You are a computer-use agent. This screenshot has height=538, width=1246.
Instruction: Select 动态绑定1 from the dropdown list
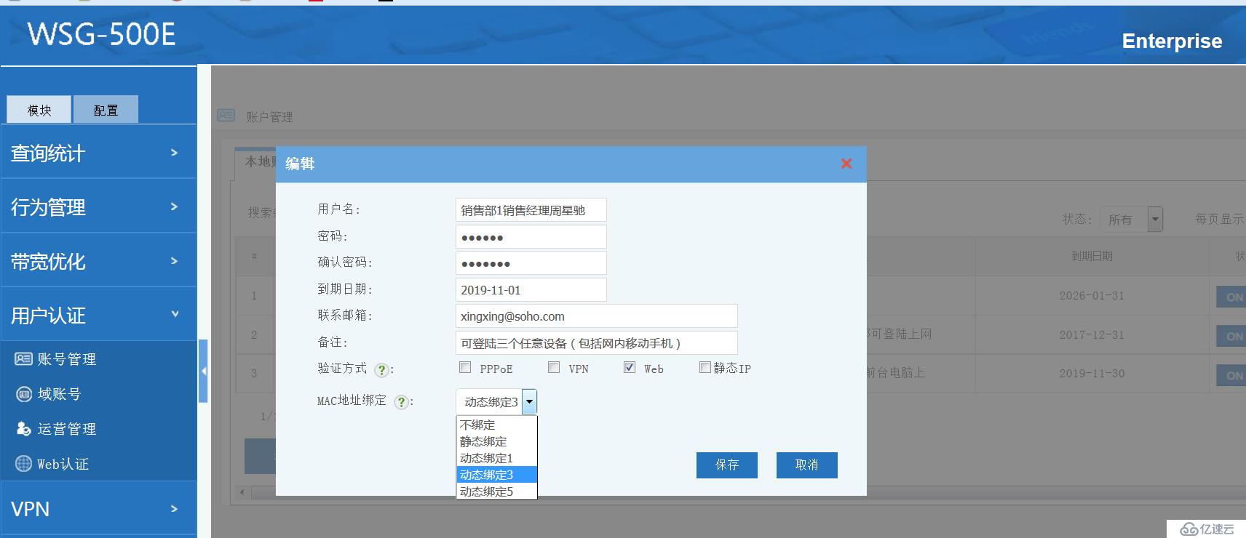pyautogui.click(x=496, y=458)
